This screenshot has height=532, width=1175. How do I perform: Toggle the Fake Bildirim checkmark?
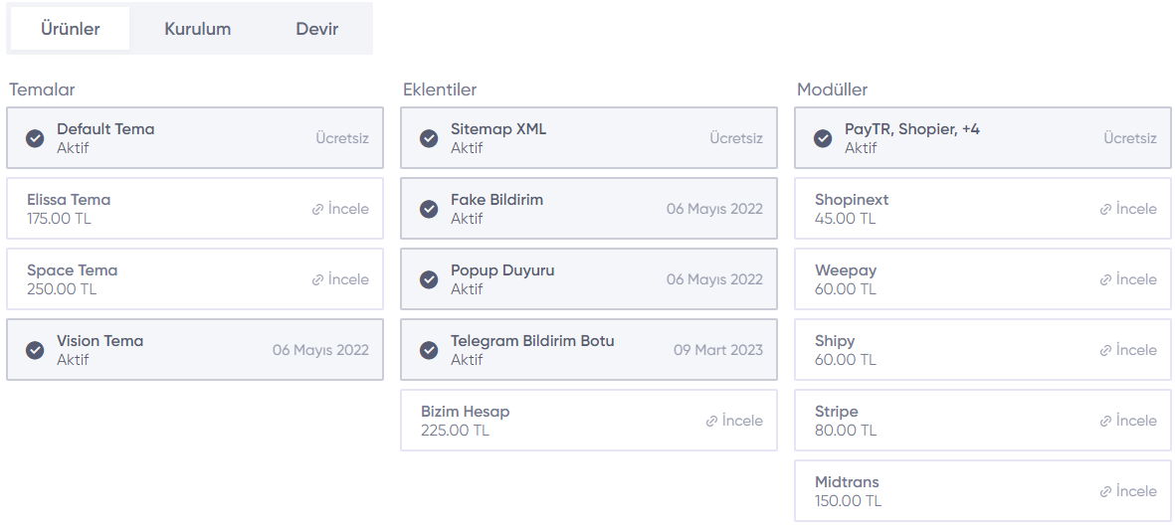tap(429, 209)
